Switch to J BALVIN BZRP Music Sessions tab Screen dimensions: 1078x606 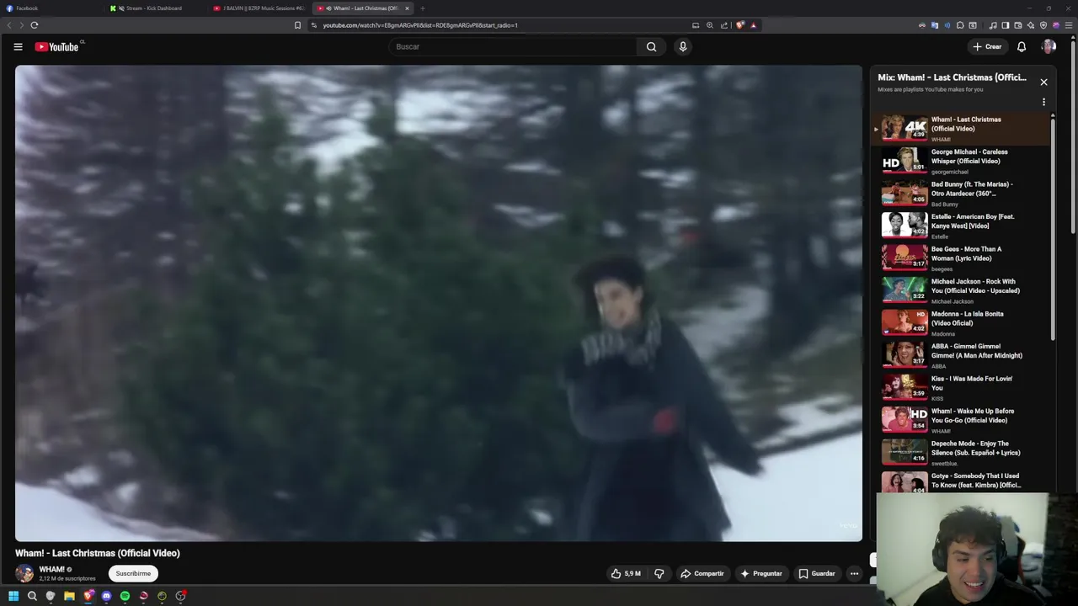click(x=259, y=8)
